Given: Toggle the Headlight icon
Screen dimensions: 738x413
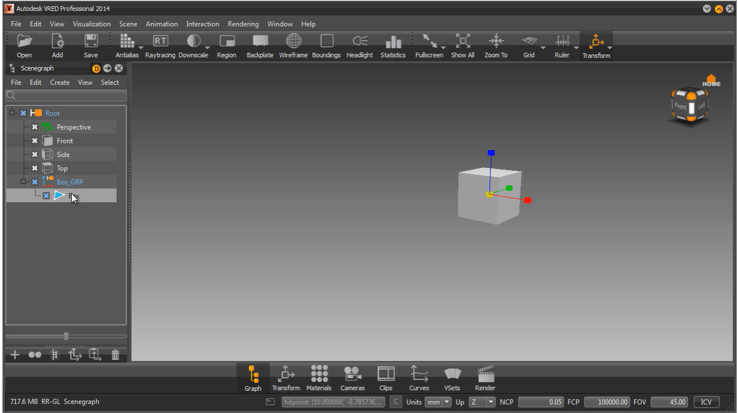Looking at the screenshot, I should (x=360, y=41).
